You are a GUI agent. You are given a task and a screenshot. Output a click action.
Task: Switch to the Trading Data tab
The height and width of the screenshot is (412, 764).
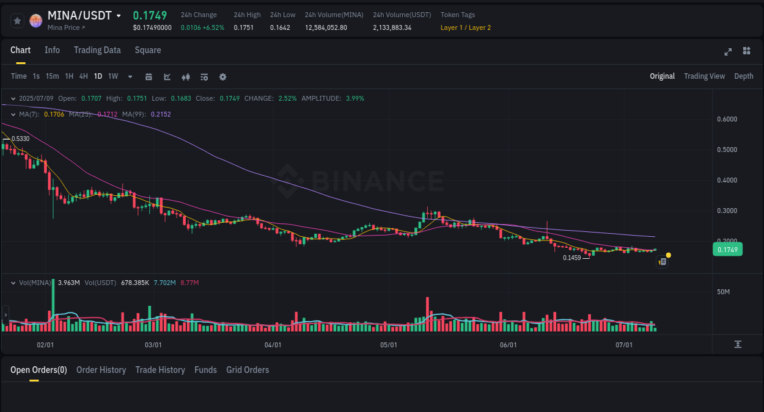point(97,50)
